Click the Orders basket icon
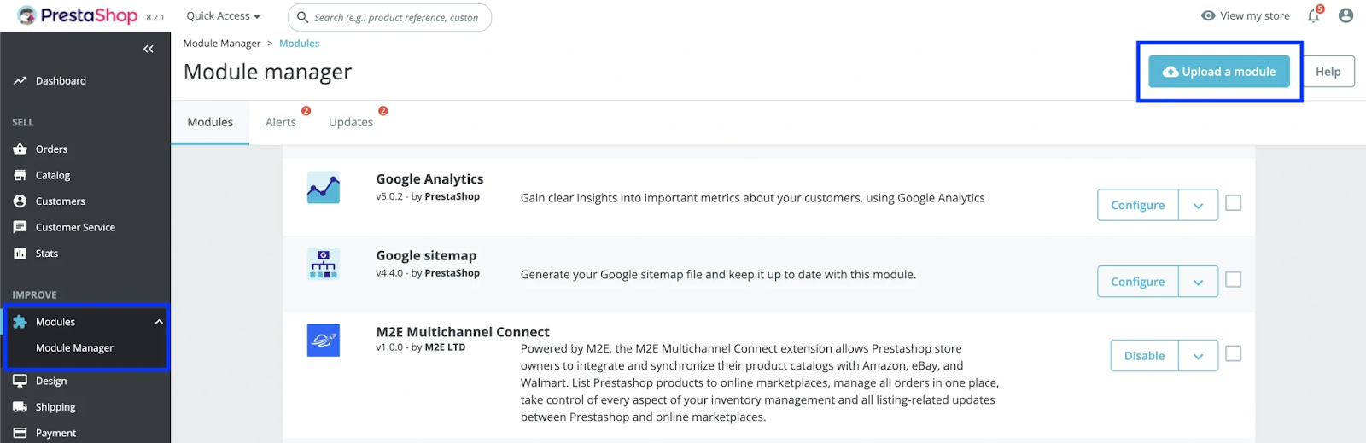Screen dimensions: 1366x443 pos(20,149)
